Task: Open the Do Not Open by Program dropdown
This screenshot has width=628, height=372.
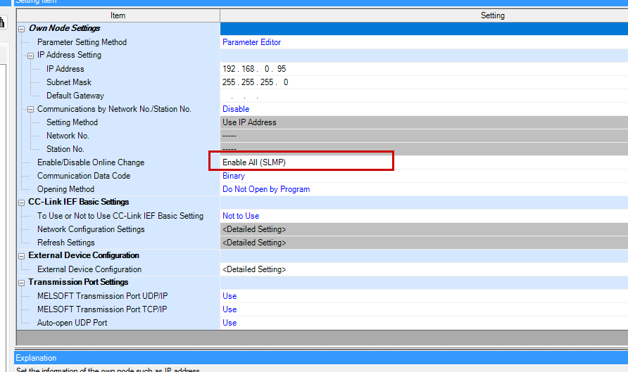Action: click(x=266, y=189)
